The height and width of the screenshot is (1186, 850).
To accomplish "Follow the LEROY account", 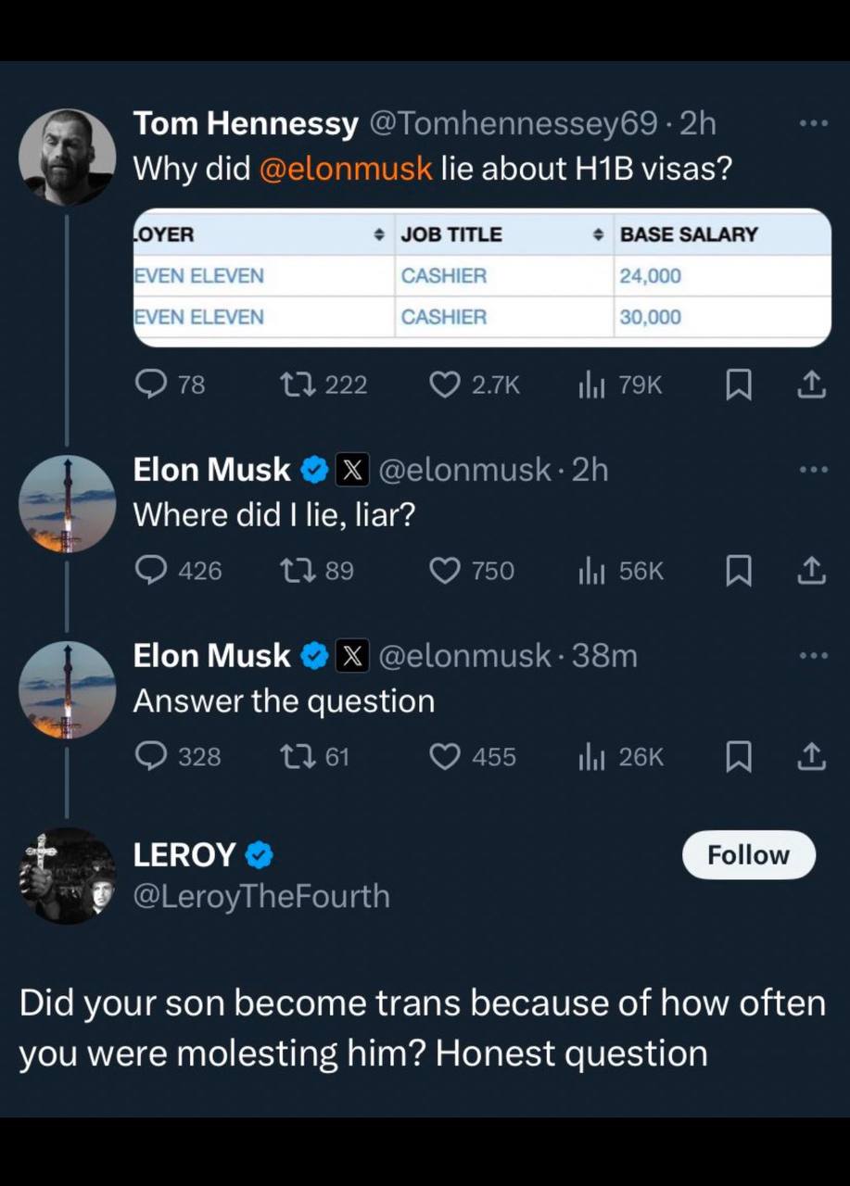I will 748,854.
